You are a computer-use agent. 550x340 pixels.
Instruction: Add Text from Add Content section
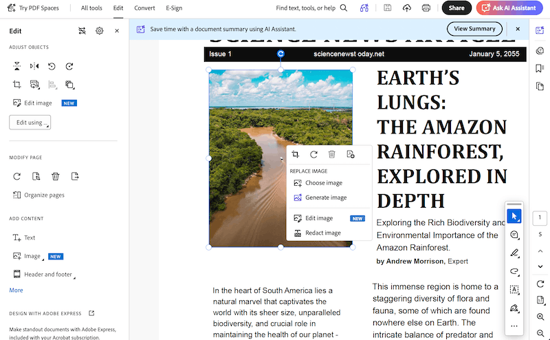24,237
